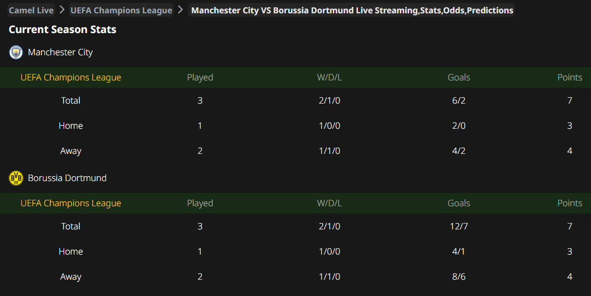Click the Current Season Stats heading
The image size is (591, 296).
(x=62, y=29)
